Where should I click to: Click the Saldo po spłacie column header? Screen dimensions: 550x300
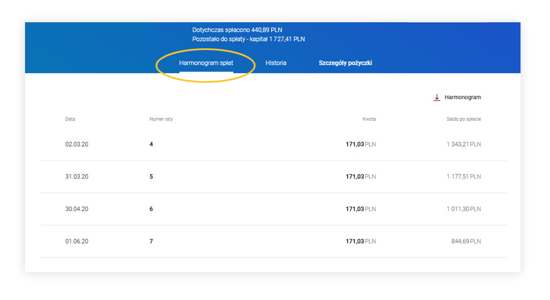[x=463, y=119]
